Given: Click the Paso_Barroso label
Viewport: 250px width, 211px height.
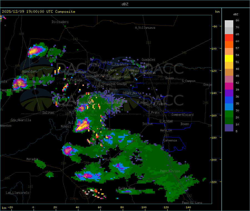Looking at the screenshot, I should click(170, 171).
